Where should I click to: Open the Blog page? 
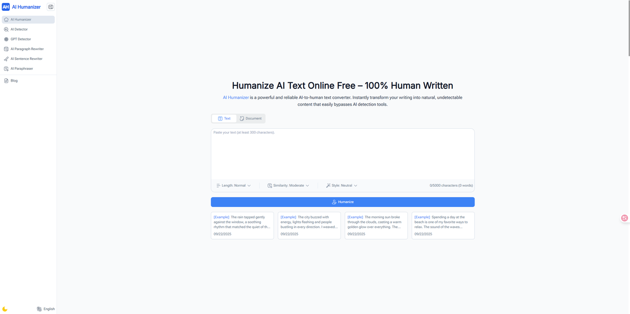(x=14, y=81)
